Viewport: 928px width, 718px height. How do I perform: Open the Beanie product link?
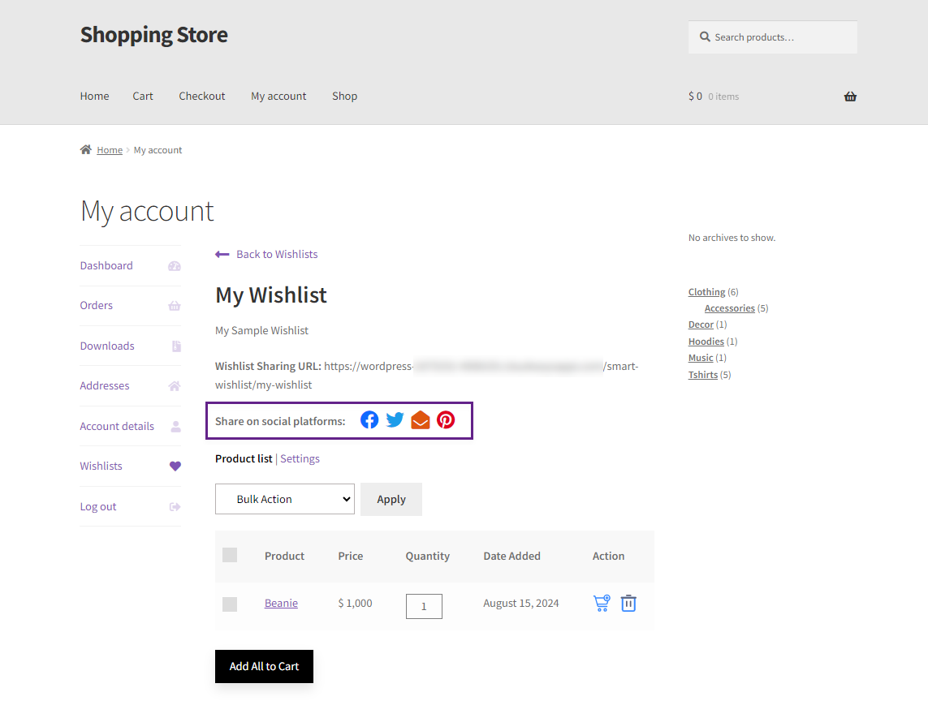(281, 604)
